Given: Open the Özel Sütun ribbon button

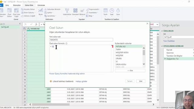Looking at the screenshot, I should [x=9, y=13].
